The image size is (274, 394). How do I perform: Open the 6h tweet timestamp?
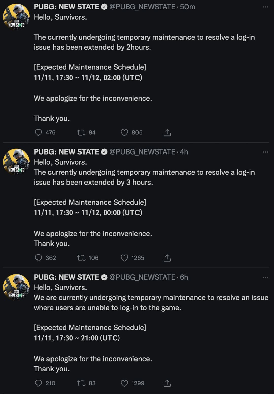tap(184, 277)
